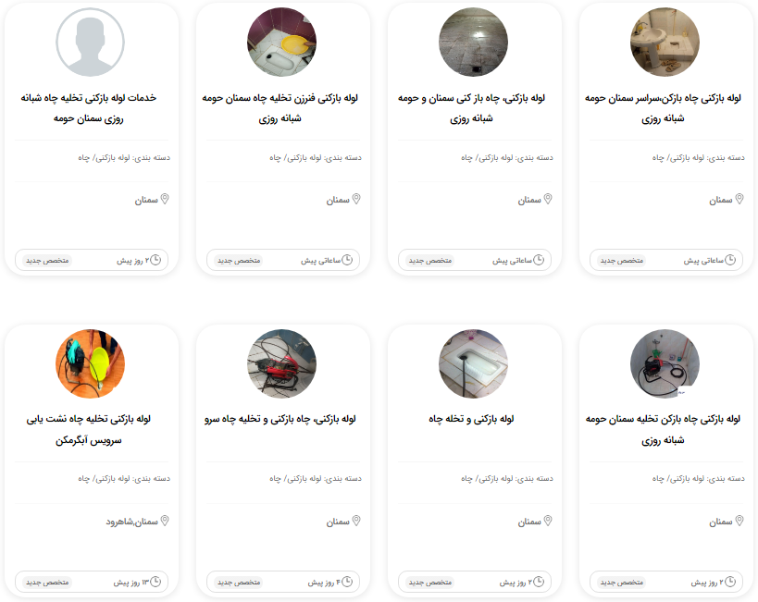Open the listing with the white pedestal sink photo
This screenshot has width=758, height=602.
pos(665,42)
